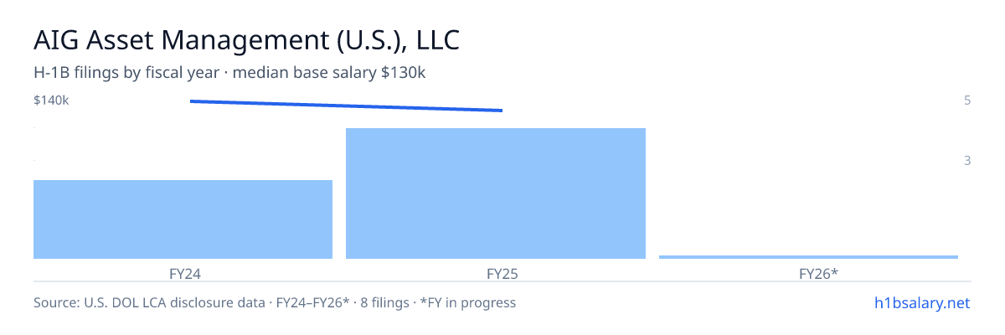Click the FY24 filings bar
Viewport: 1005px width, 335px height.
(x=183, y=219)
